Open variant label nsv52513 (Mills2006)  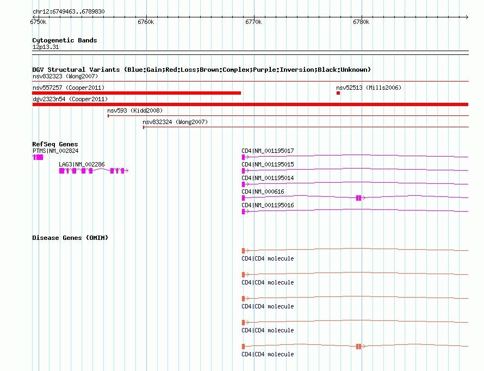coord(369,88)
